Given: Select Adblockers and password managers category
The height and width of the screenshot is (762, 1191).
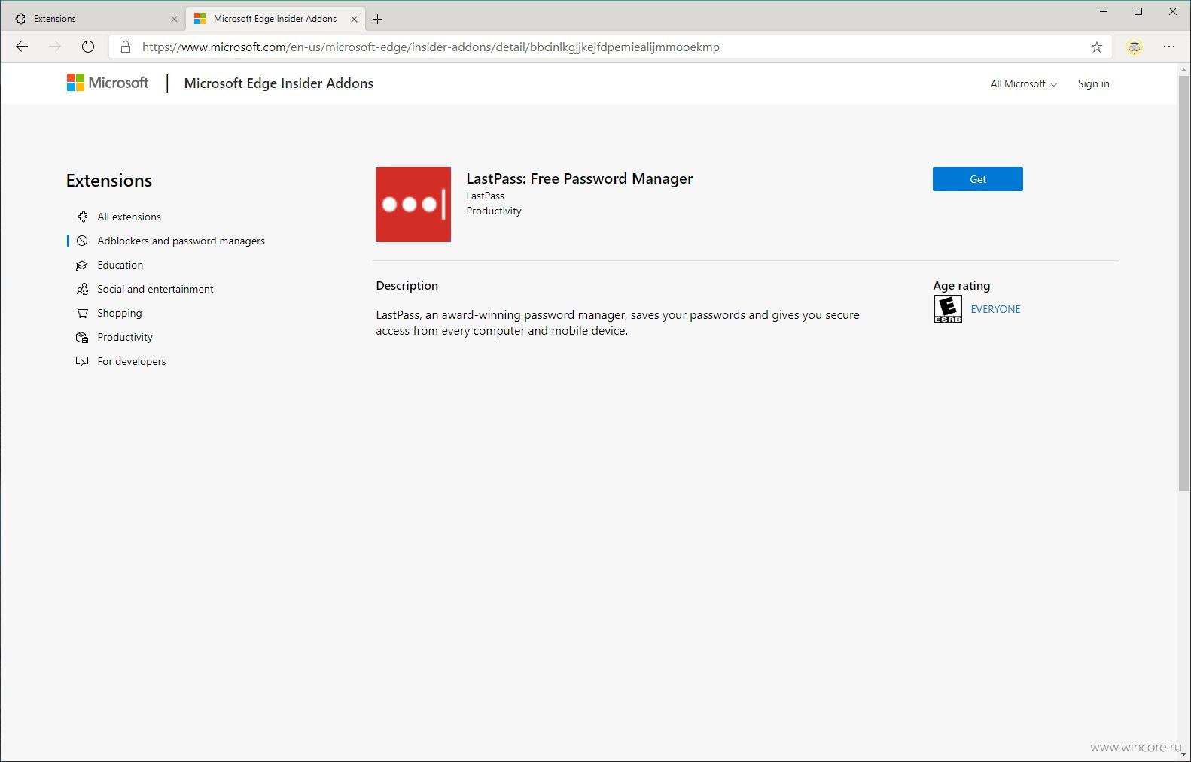Looking at the screenshot, I should [x=181, y=241].
